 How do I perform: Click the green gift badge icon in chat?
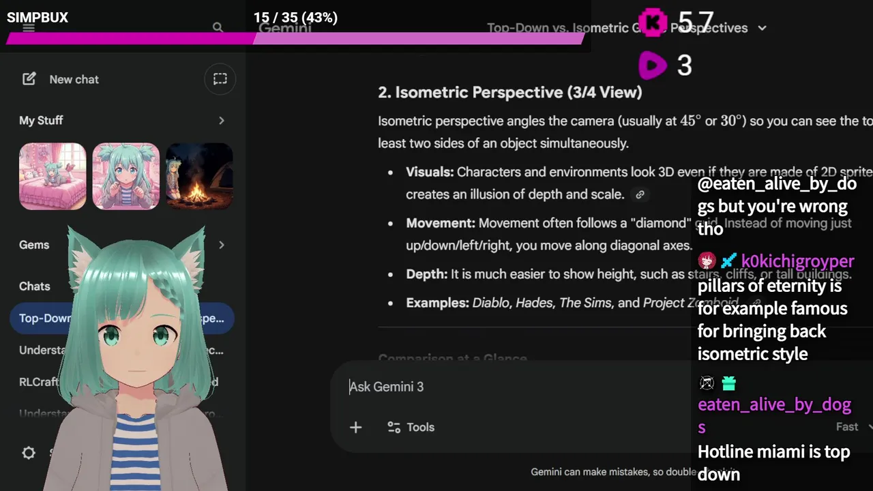coord(729,383)
